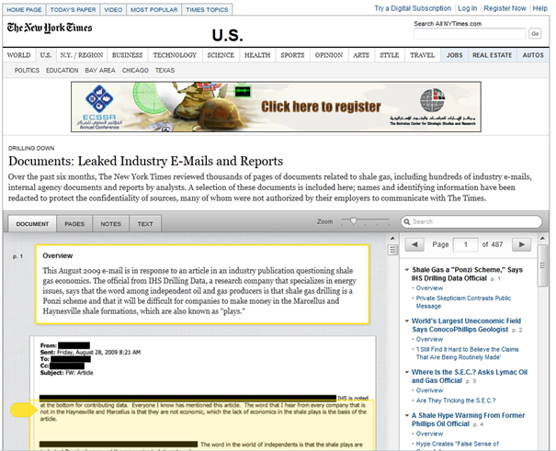Click EDUCATION subsection link

[62, 71]
